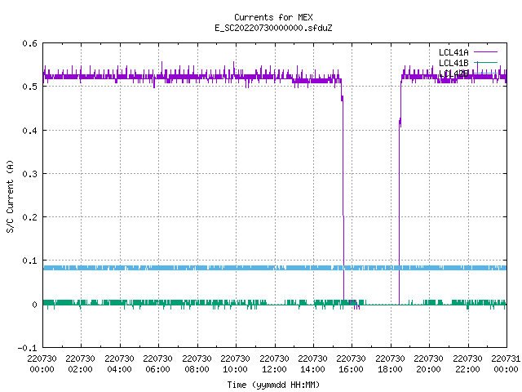Click the '02:00' time tick label
The width and height of the screenshot is (522, 392).
tap(80, 369)
